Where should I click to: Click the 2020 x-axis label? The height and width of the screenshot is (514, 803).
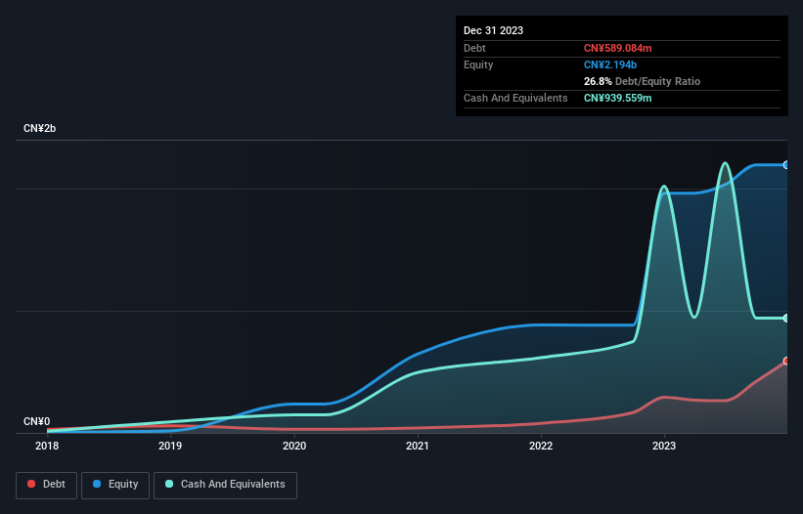click(294, 446)
